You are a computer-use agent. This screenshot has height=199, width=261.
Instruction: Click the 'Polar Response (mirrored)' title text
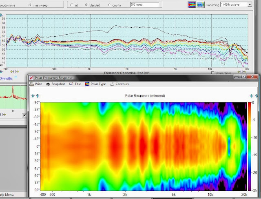(145, 96)
